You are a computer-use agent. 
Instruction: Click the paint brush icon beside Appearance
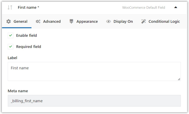coord(72,21)
